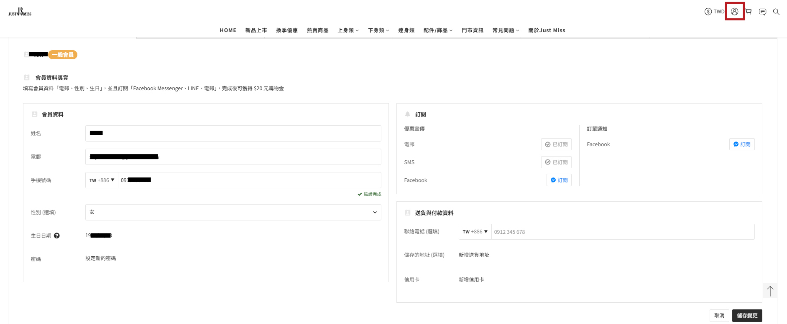Click 新增信用卡 link
Image resolution: width=787 pixels, height=324 pixels.
click(x=471, y=280)
